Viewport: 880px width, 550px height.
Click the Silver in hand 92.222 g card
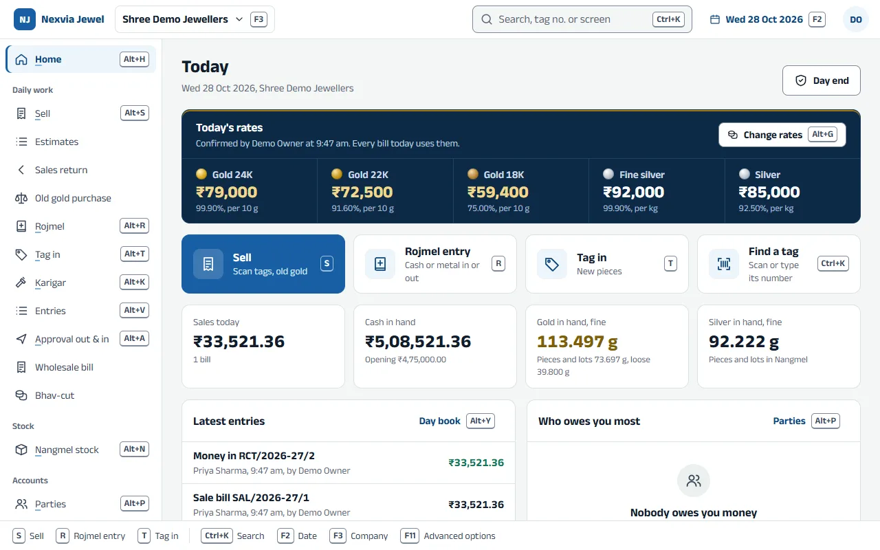click(x=779, y=346)
